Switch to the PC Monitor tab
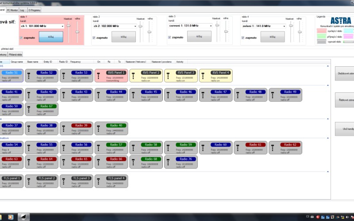354x221 pixels. 12,9
